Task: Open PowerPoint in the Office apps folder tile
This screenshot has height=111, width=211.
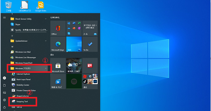Action: [74, 28]
